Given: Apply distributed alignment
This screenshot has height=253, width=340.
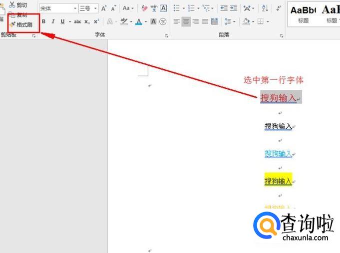Looking at the screenshot, I should (215, 21).
